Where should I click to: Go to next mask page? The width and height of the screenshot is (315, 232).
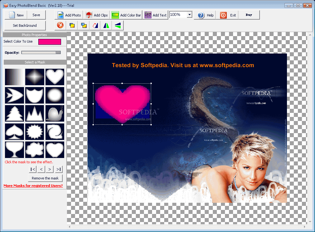pyautogui.click(x=50, y=169)
